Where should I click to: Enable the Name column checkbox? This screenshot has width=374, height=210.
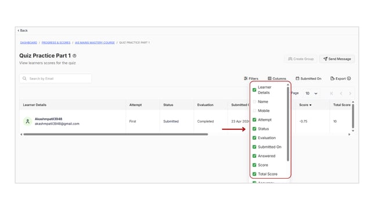[x=254, y=102]
